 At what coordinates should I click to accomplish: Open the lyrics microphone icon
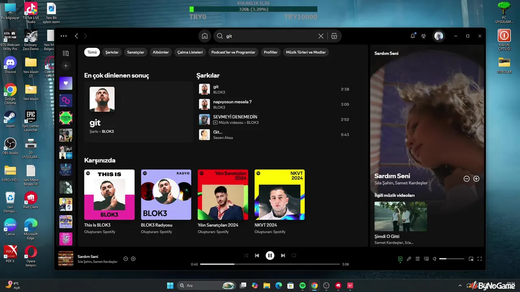pos(409,259)
